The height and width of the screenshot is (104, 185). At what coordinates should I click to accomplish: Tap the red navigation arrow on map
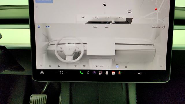156,9
